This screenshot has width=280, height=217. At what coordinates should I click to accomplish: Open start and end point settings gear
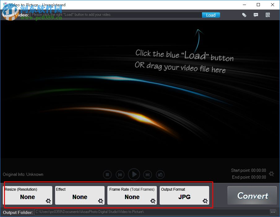[x=271, y=174]
